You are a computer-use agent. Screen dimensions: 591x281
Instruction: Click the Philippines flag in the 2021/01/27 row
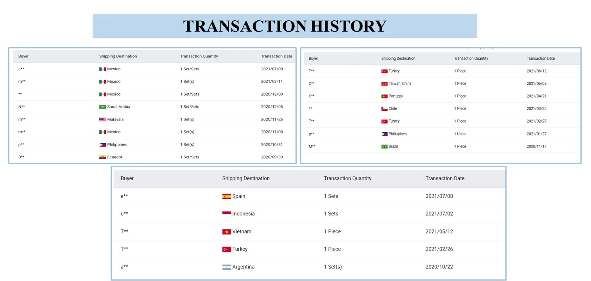pyautogui.click(x=385, y=134)
